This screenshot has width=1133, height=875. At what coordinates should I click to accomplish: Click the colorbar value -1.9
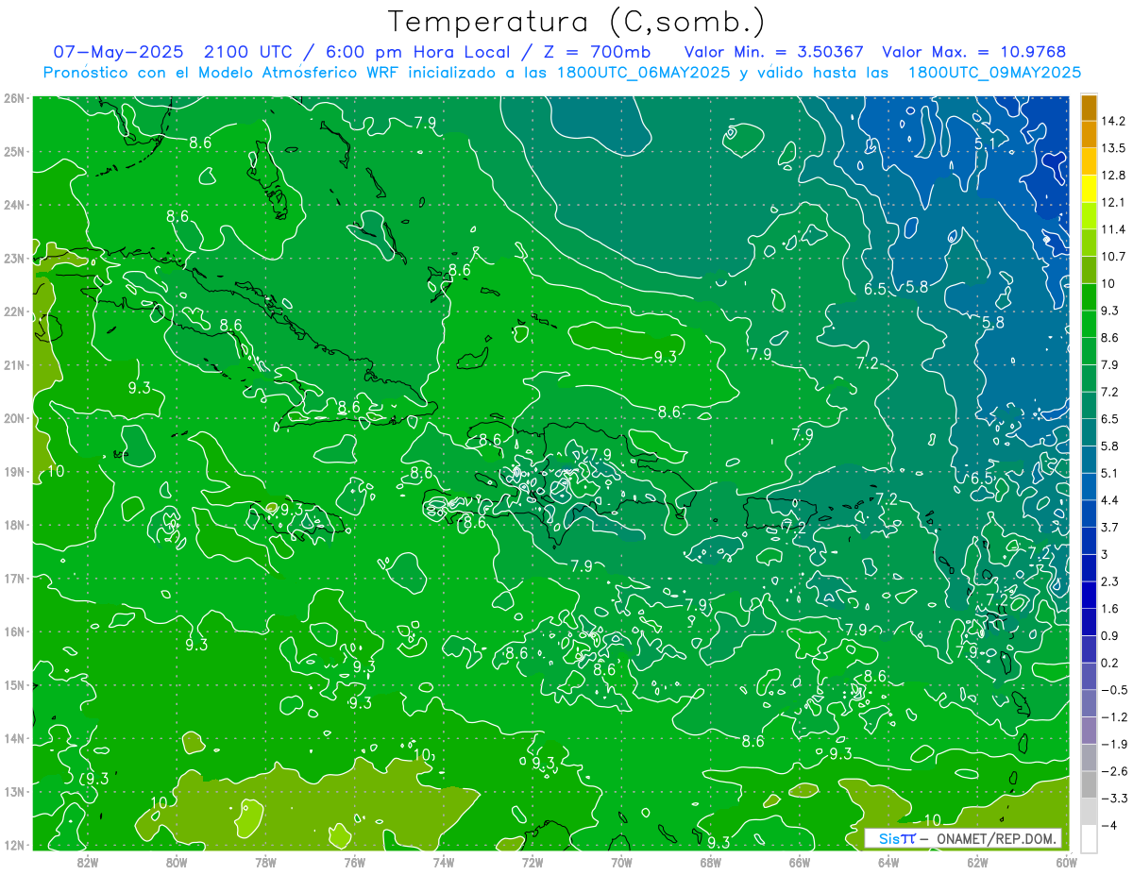(x=1114, y=743)
